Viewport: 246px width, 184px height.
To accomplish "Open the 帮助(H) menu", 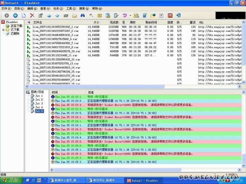I will click(x=97, y=9).
